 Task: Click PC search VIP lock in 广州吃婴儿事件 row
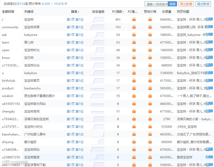134,134
